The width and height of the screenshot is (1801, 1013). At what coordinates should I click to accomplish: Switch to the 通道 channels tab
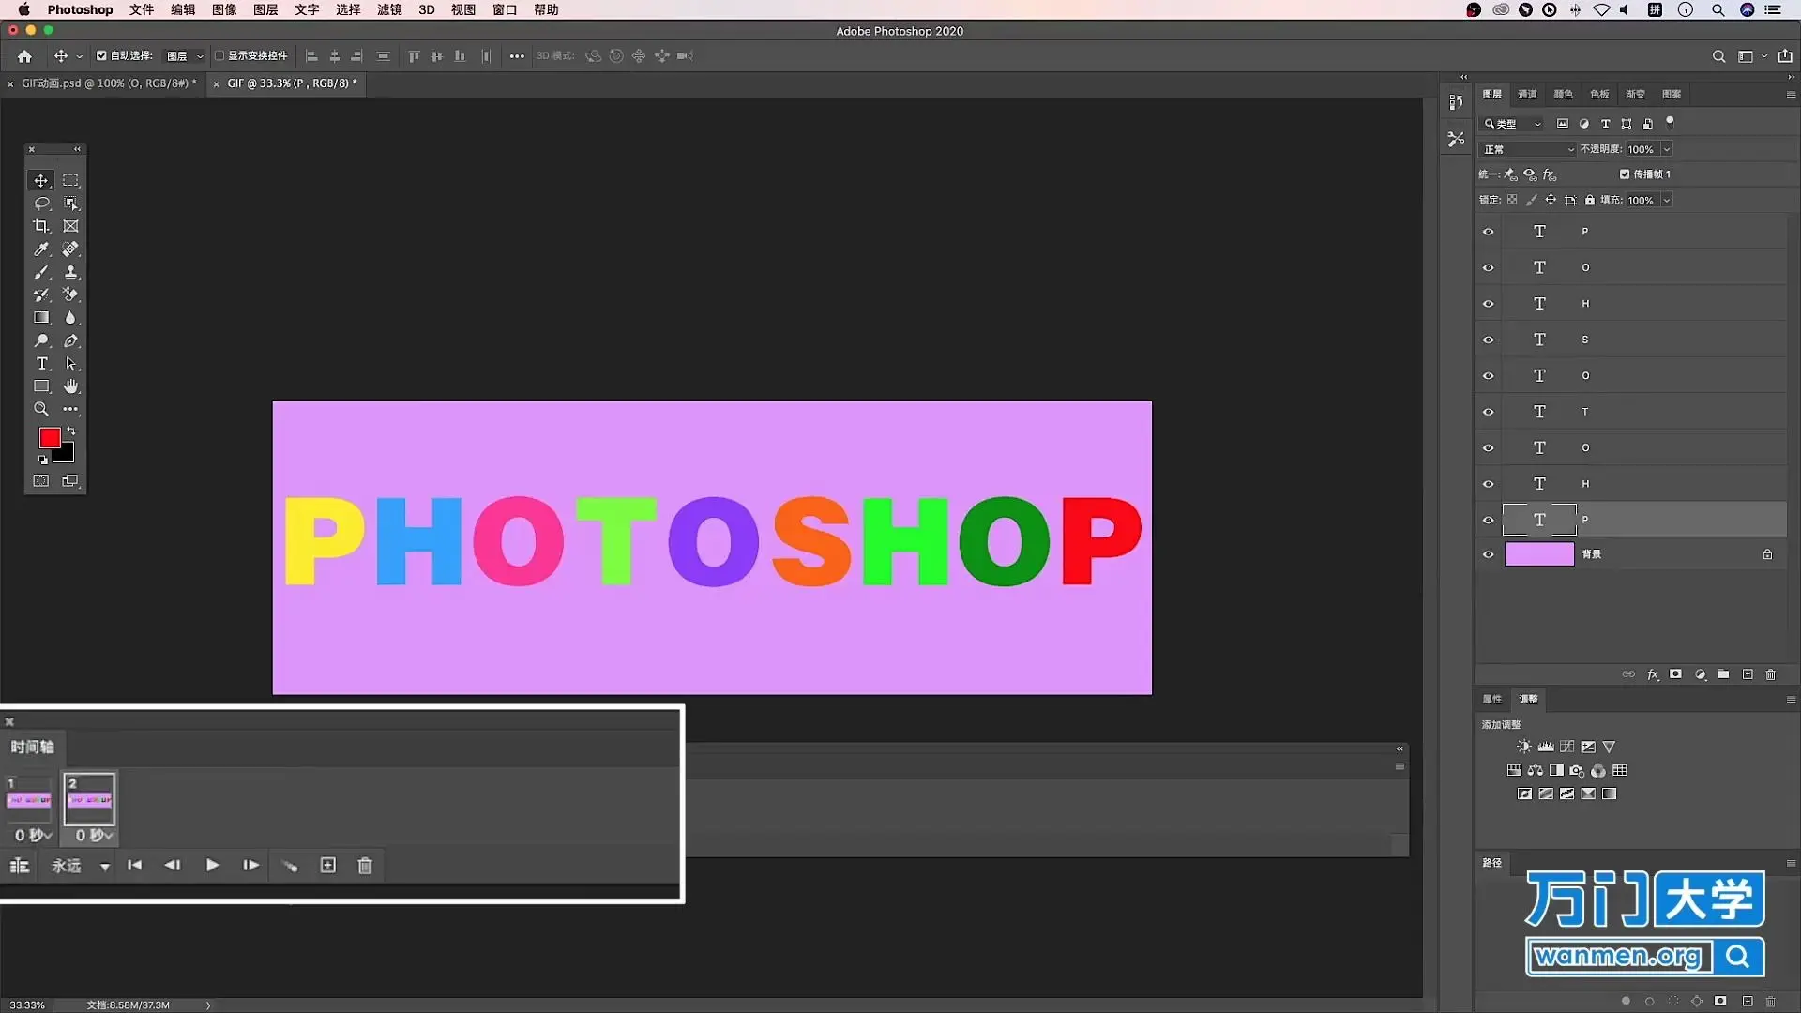tap(1527, 94)
